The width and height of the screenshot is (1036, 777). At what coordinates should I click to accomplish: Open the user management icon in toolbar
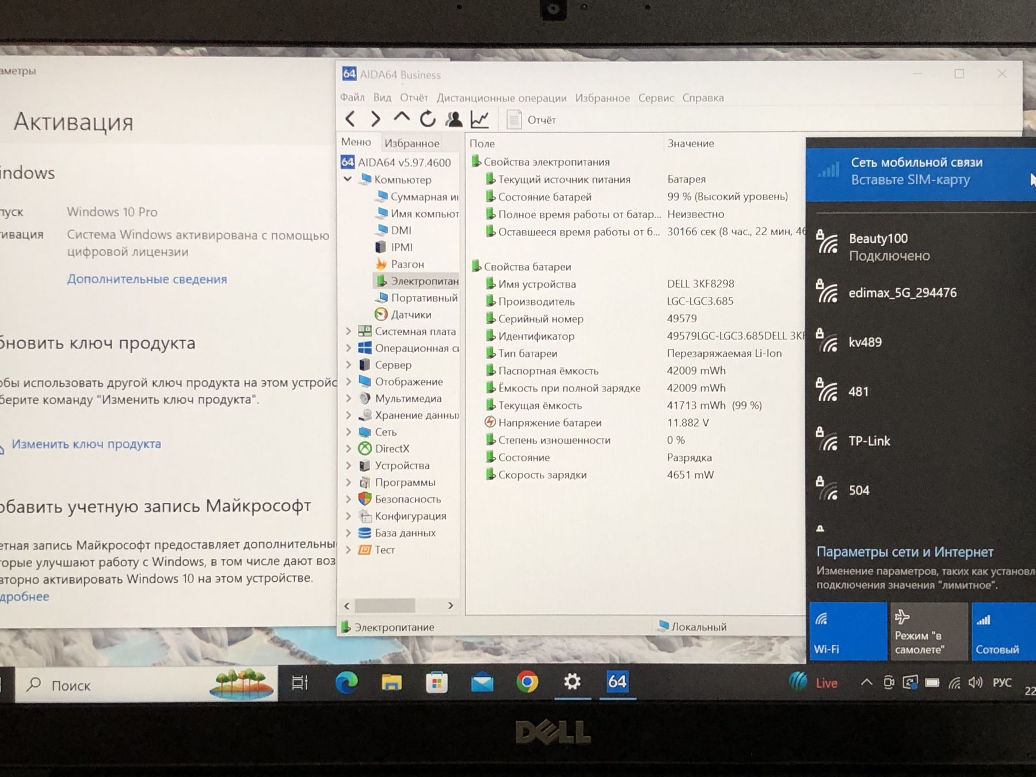(454, 119)
